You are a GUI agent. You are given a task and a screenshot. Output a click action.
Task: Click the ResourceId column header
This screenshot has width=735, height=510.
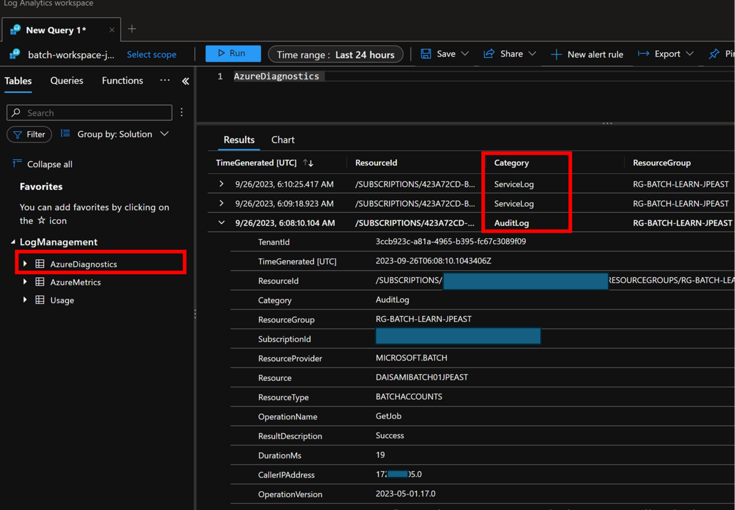(x=376, y=163)
